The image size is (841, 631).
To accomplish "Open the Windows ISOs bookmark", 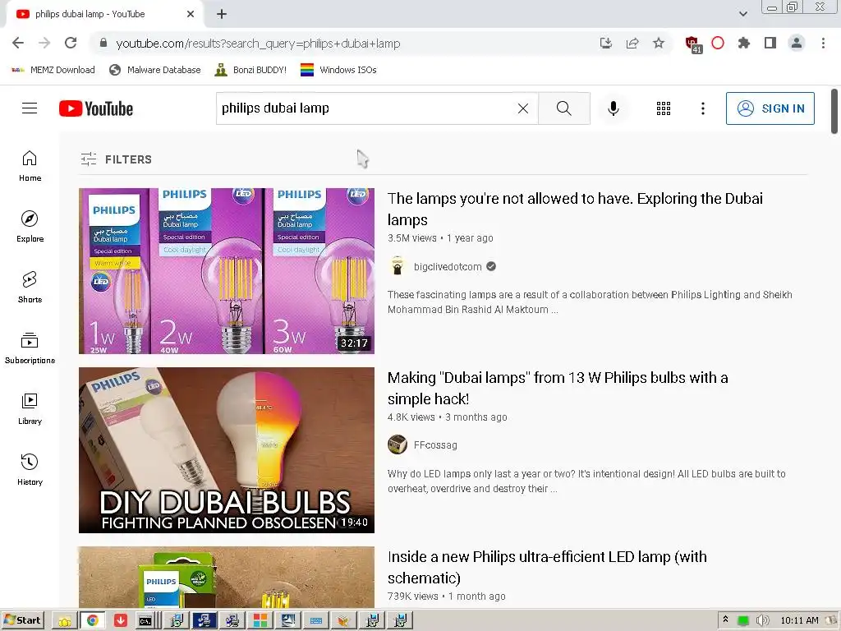I will [338, 70].
